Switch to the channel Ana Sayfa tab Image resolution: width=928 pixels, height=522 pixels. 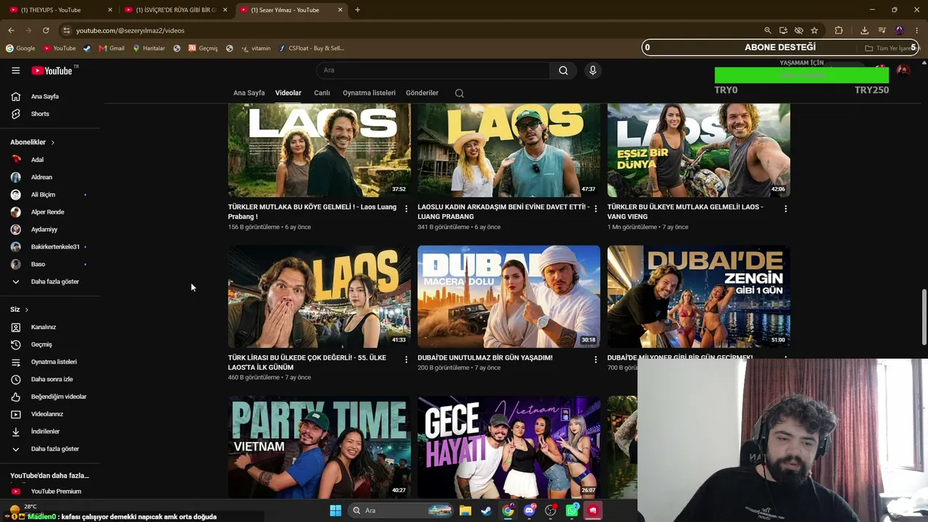pyautogui.click(x=249, y=93)
